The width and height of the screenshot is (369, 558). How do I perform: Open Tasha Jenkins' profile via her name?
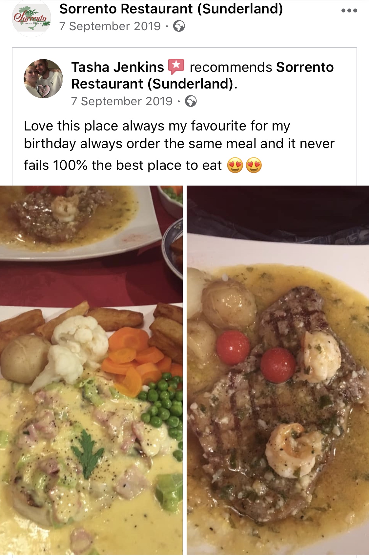[118, 67]
